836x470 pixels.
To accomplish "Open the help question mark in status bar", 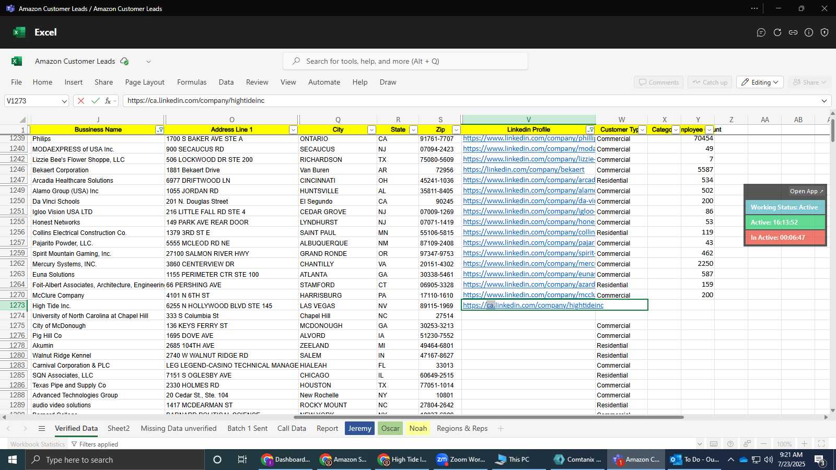I will (x=730, y=444).
